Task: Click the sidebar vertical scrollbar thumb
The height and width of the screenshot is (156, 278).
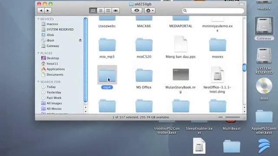Action: click(86, 60)
